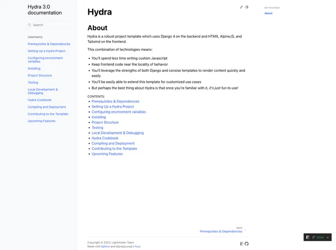This screenshot has width=336, height=250.
Task: Follow Setting Up a Hydra Project link in page contents
Action: click(113, 106)
